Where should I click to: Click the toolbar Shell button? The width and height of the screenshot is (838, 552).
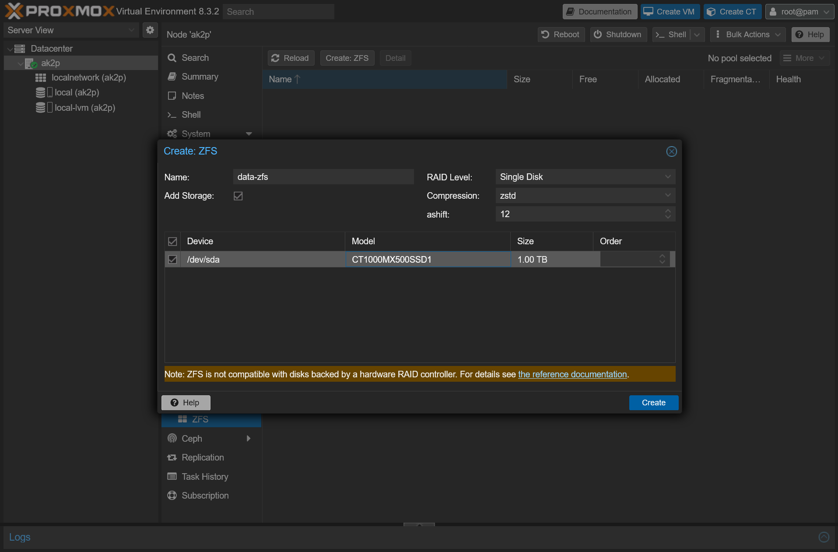pyautogui.click(x=671, y=35)
